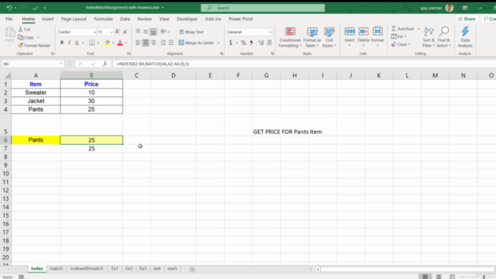Viewport: 496px width, 279px height.
Task: Toggle Underline formatting
Action: pyautogui.click(x=77, y=43)
